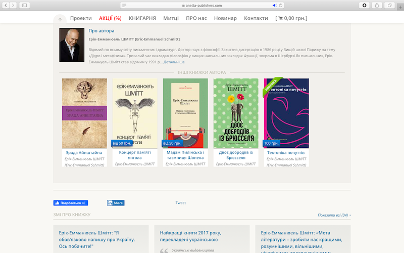Open the Зрада Айнштайна book cover
Screen dimensions: 404x253
click(x=84, y=113)
